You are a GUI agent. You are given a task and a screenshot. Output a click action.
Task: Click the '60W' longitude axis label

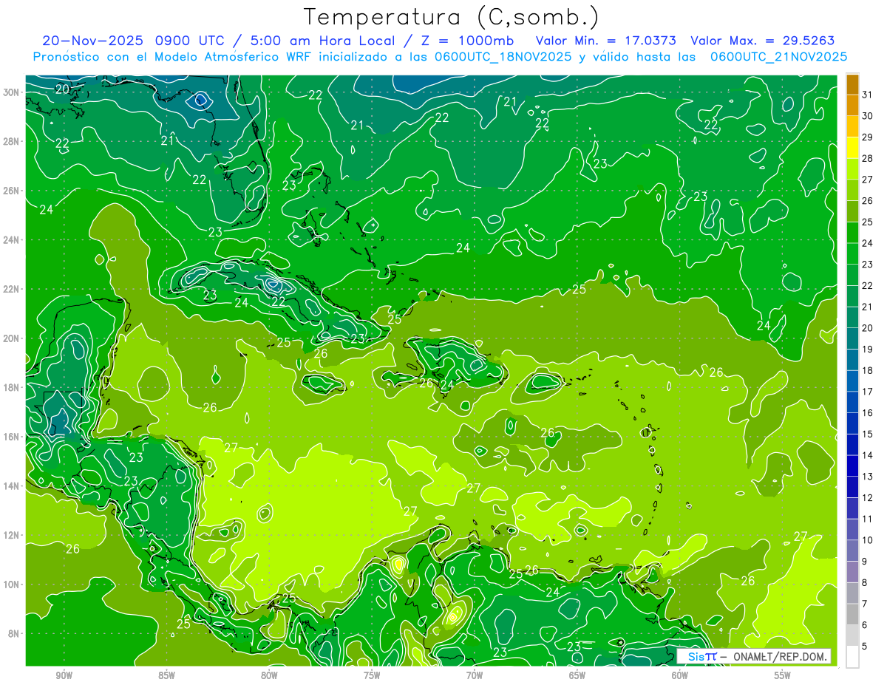point(680,675)
